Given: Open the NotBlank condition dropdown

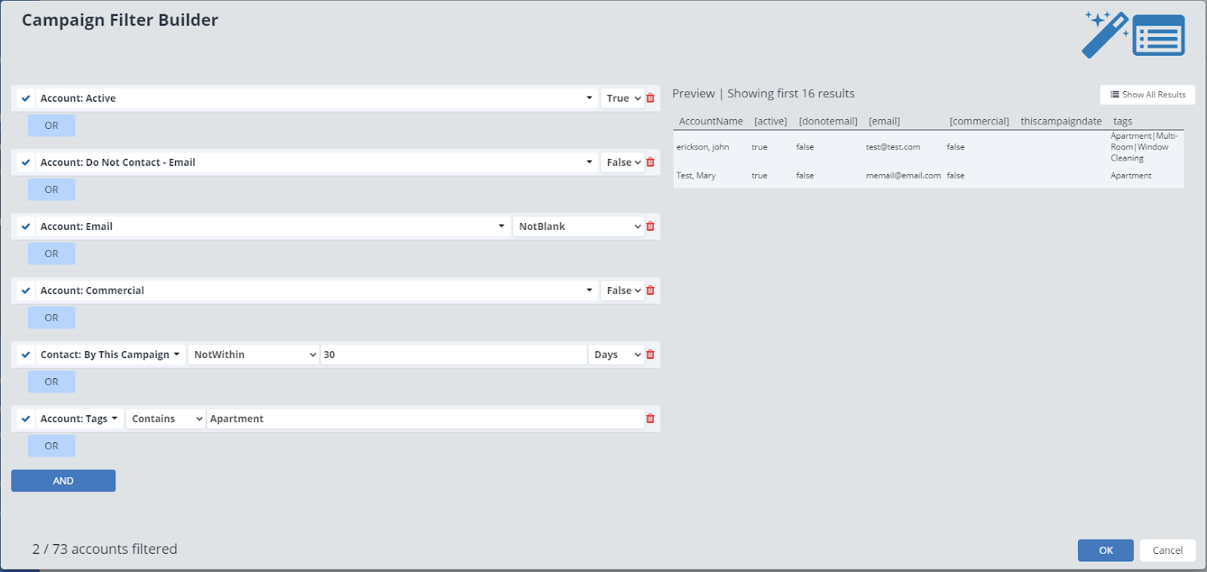Looking at the screenshot, I should point(579,226).
